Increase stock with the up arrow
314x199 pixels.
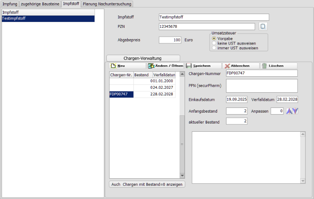289,111
